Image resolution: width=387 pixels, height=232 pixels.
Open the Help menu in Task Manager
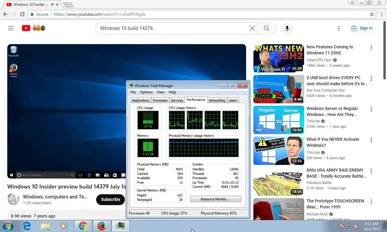click(x=172, y=92)
